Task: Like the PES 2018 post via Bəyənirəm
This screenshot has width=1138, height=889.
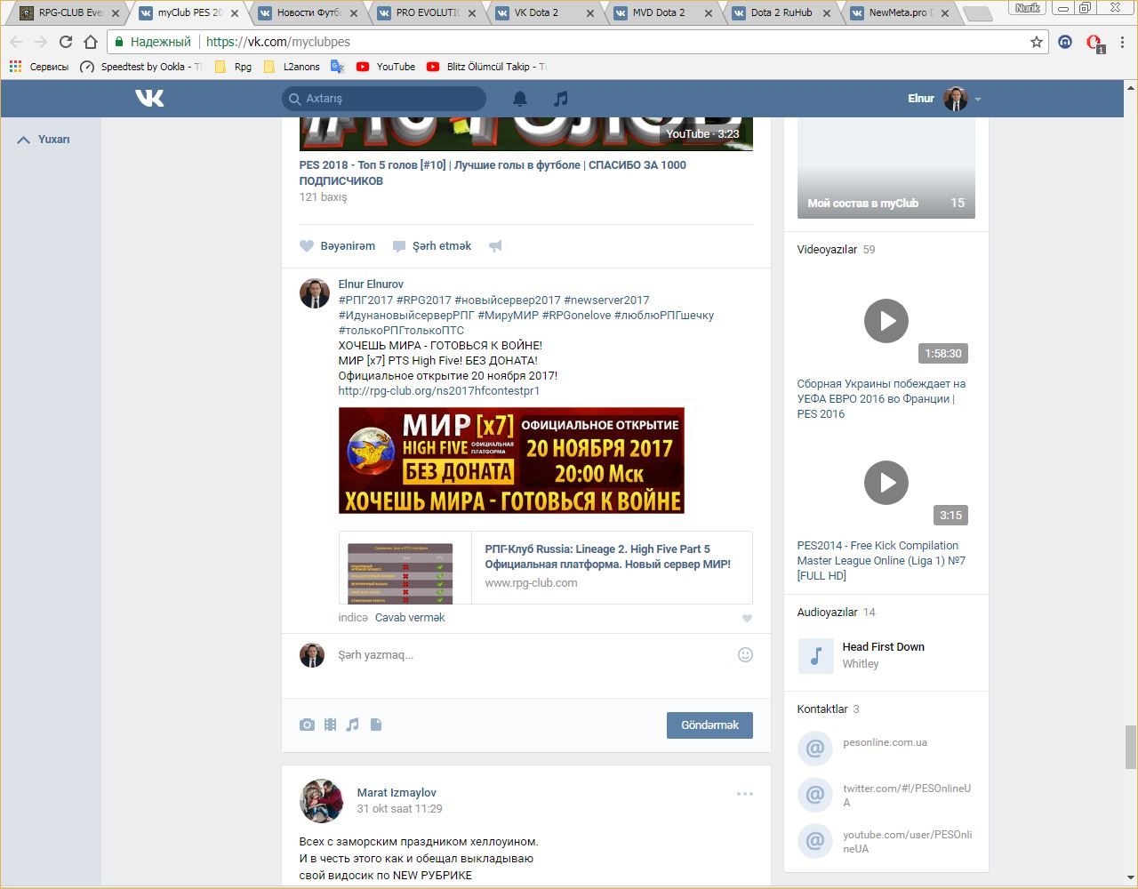Action: tap(337, 246)
